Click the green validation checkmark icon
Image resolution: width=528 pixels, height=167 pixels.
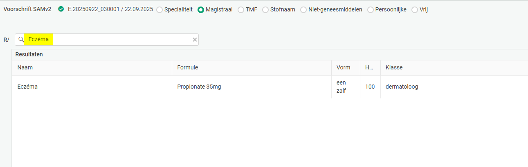point(61,9)
